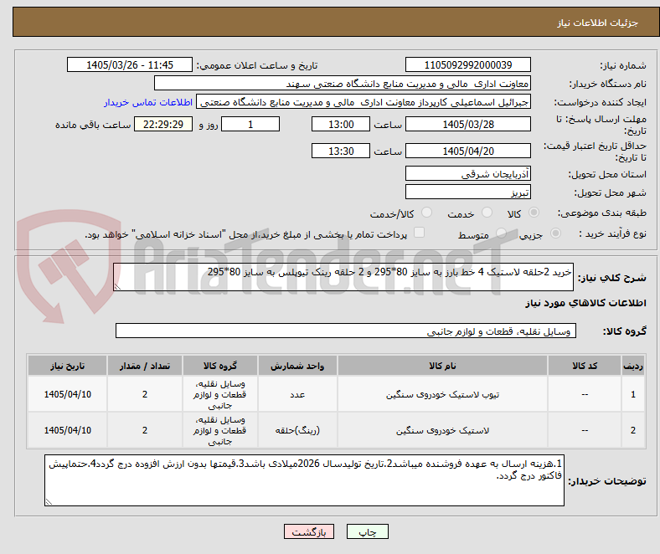Click the deadline time field 13:00
660x554 pixels.
pyautogui.click(x=341, y=124)
